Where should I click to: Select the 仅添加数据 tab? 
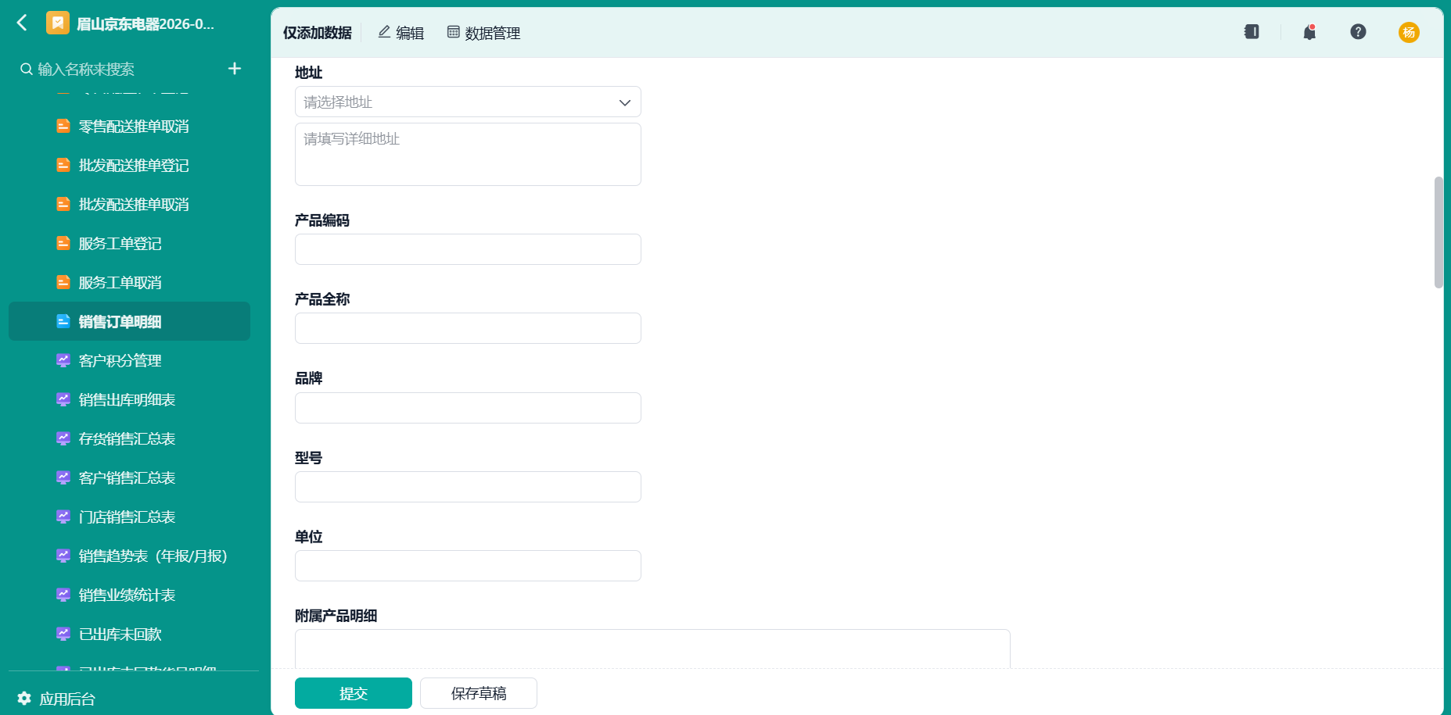click(317, 33)
